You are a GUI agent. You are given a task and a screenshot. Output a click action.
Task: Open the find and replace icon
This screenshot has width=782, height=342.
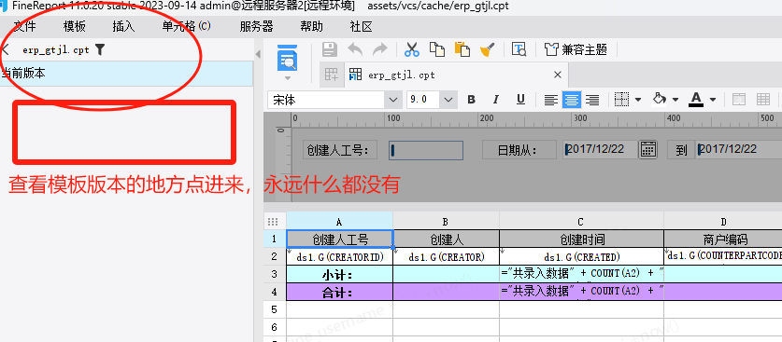(519, 49)
